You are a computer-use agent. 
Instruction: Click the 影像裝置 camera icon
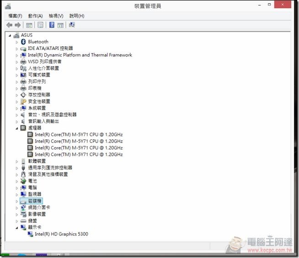click(23, 214)
